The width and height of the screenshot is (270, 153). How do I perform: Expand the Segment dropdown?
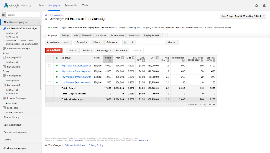pyautogui.click(x=82, y=42)
